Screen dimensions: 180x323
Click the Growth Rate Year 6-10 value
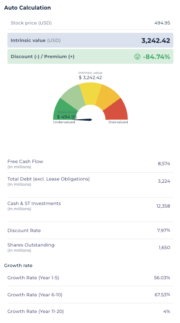(x=162, y=295)
